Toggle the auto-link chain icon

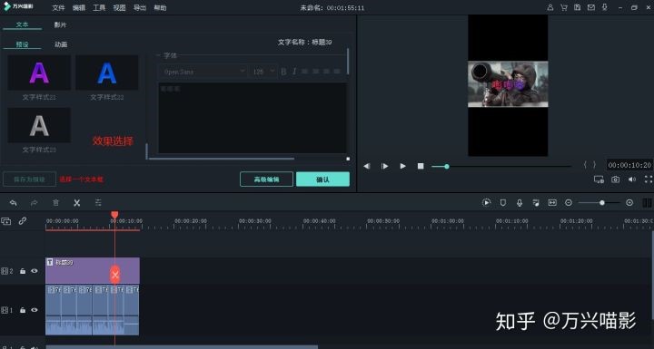pos(23,221)
